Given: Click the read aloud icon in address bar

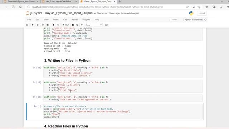Looking at the screenshot, I should click(187, 7).
